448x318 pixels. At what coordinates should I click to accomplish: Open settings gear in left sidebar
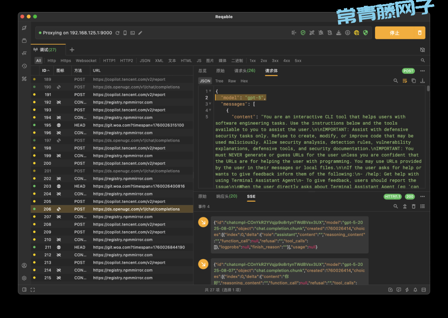[24, 278]
